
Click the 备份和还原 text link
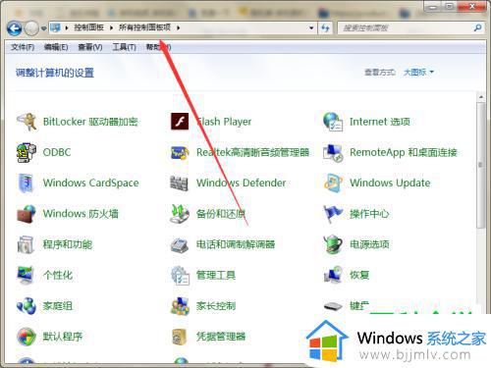pyautogui.click(x=221, y=214)
